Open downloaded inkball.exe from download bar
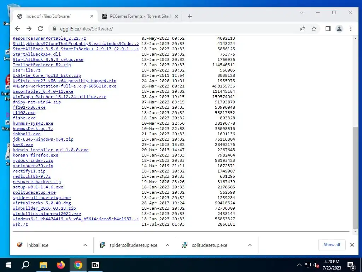 37,245
